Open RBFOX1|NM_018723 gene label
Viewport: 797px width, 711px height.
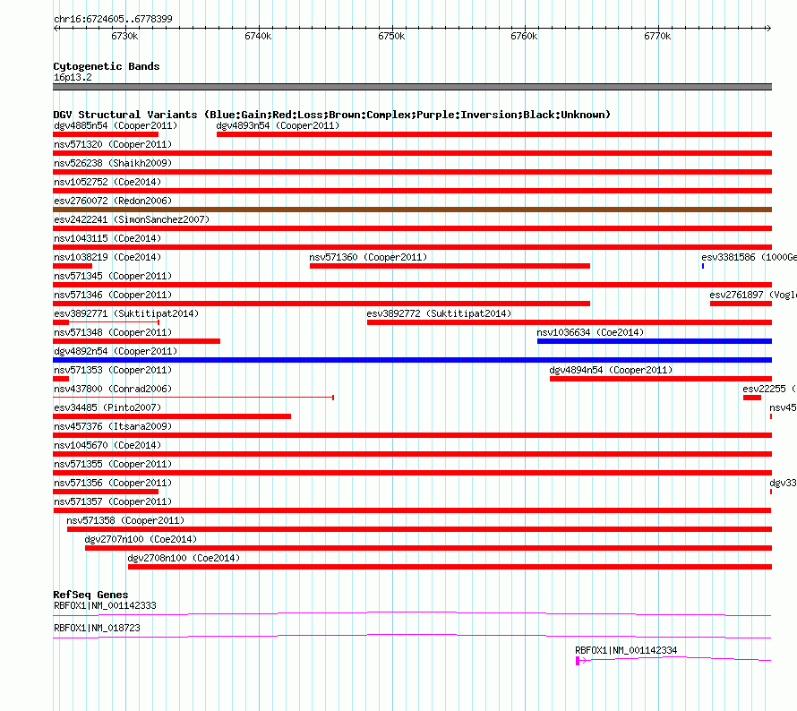[97, 628]
